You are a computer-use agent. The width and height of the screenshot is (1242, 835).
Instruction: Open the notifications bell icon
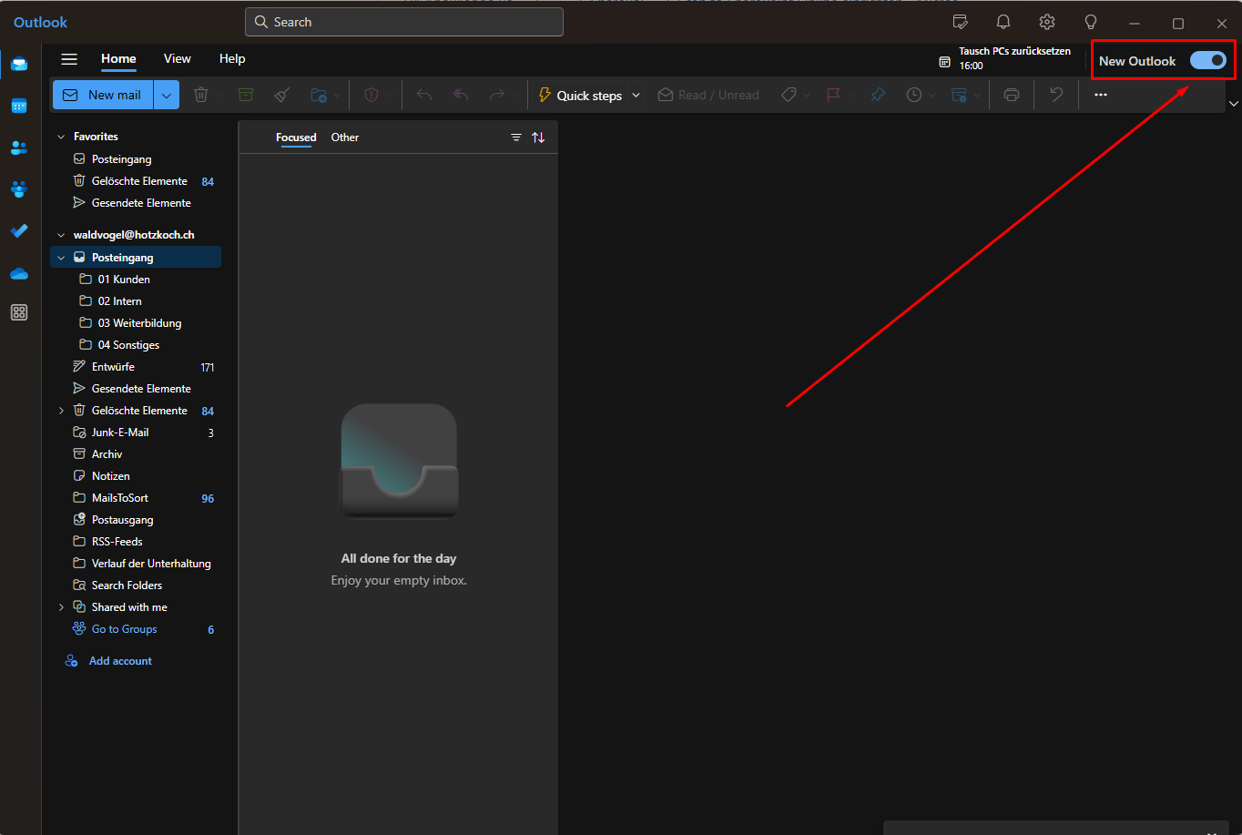coord(1003,22)
